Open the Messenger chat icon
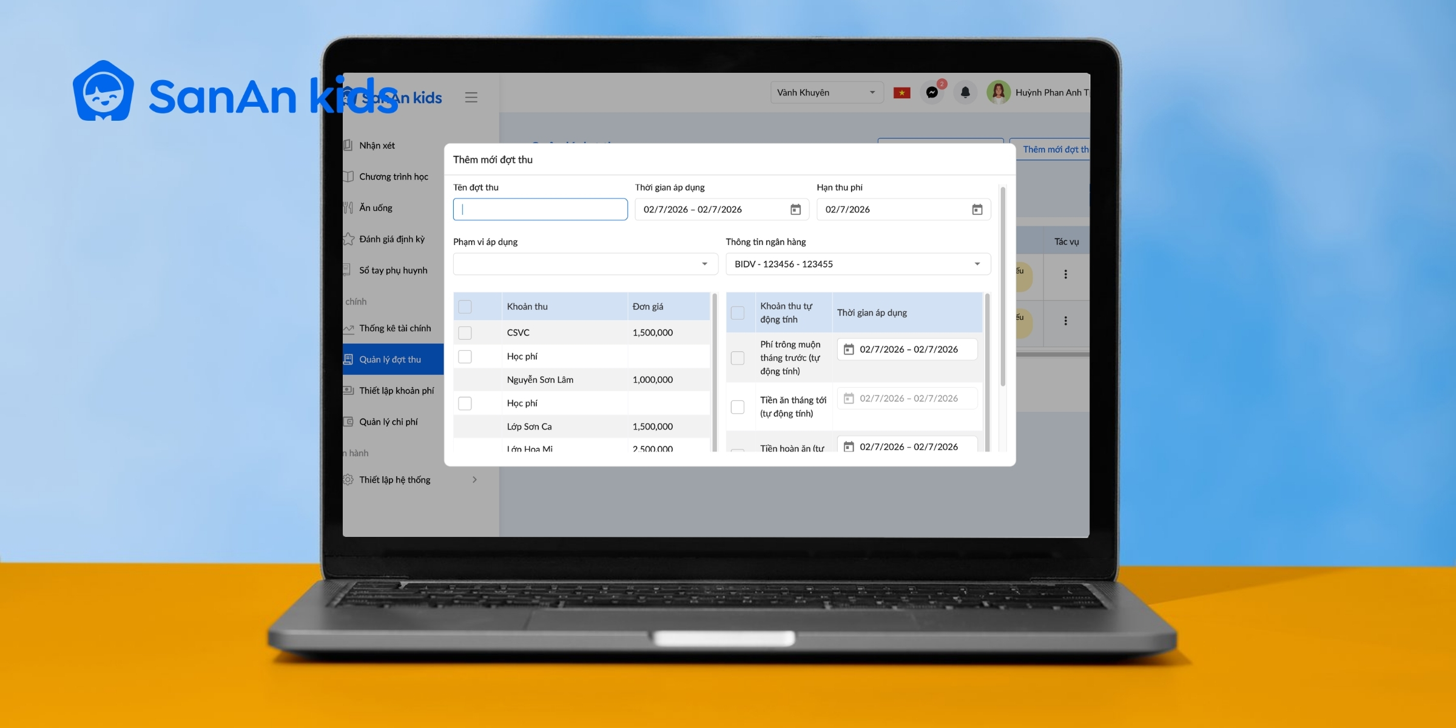Viewport: 1456px width, 728px height. point(932,92)
